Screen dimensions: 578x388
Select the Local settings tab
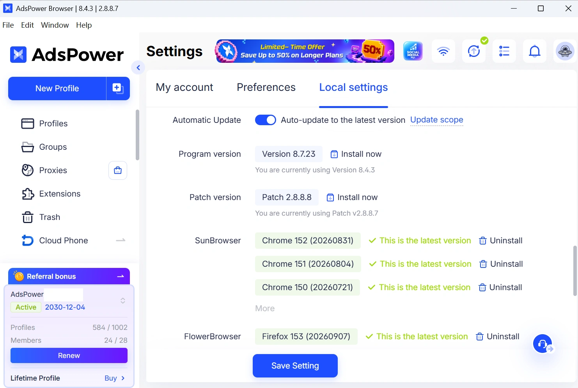pyautogui.click(x=354, y=87)
